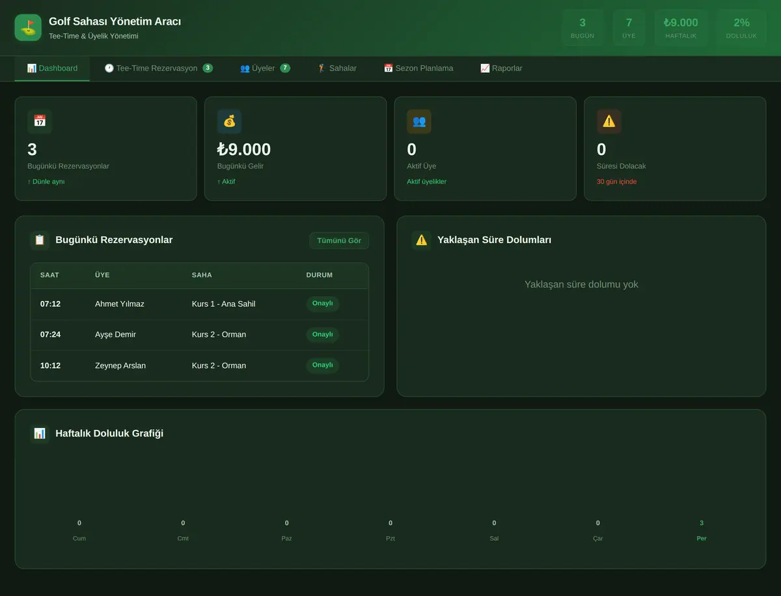
Task: Select the Zeynep Arslan reservation row
Action: (x=199, y=365)
